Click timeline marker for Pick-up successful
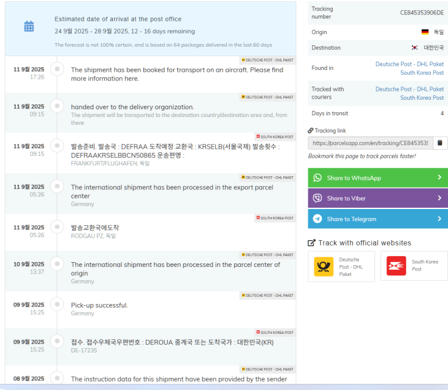Image resolution: width=448 pixels, height=390 pixels. [57, 304]
